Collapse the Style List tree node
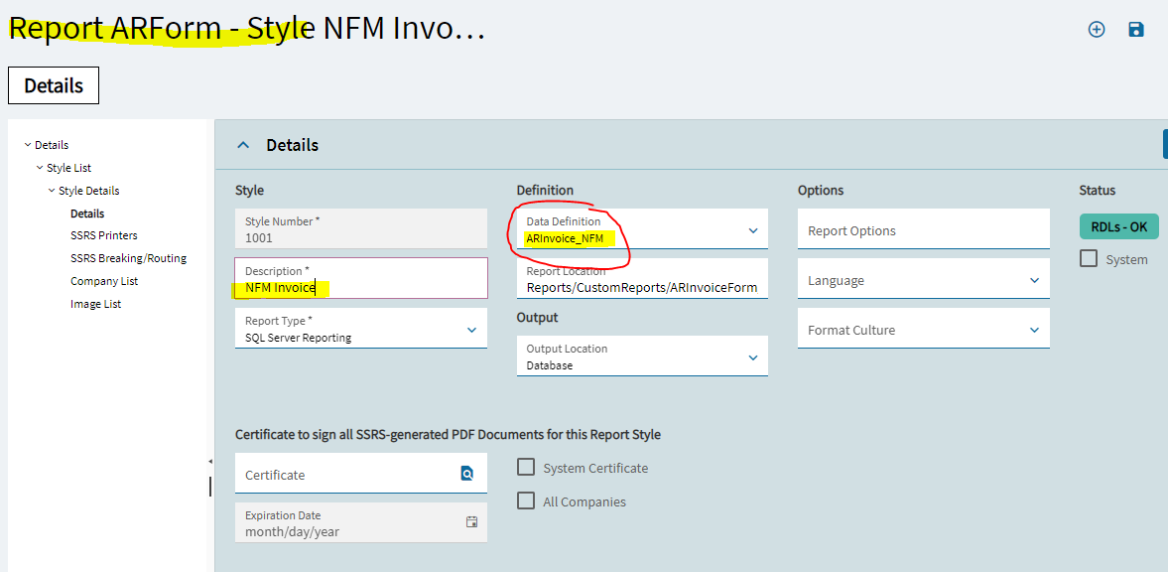 41,168
